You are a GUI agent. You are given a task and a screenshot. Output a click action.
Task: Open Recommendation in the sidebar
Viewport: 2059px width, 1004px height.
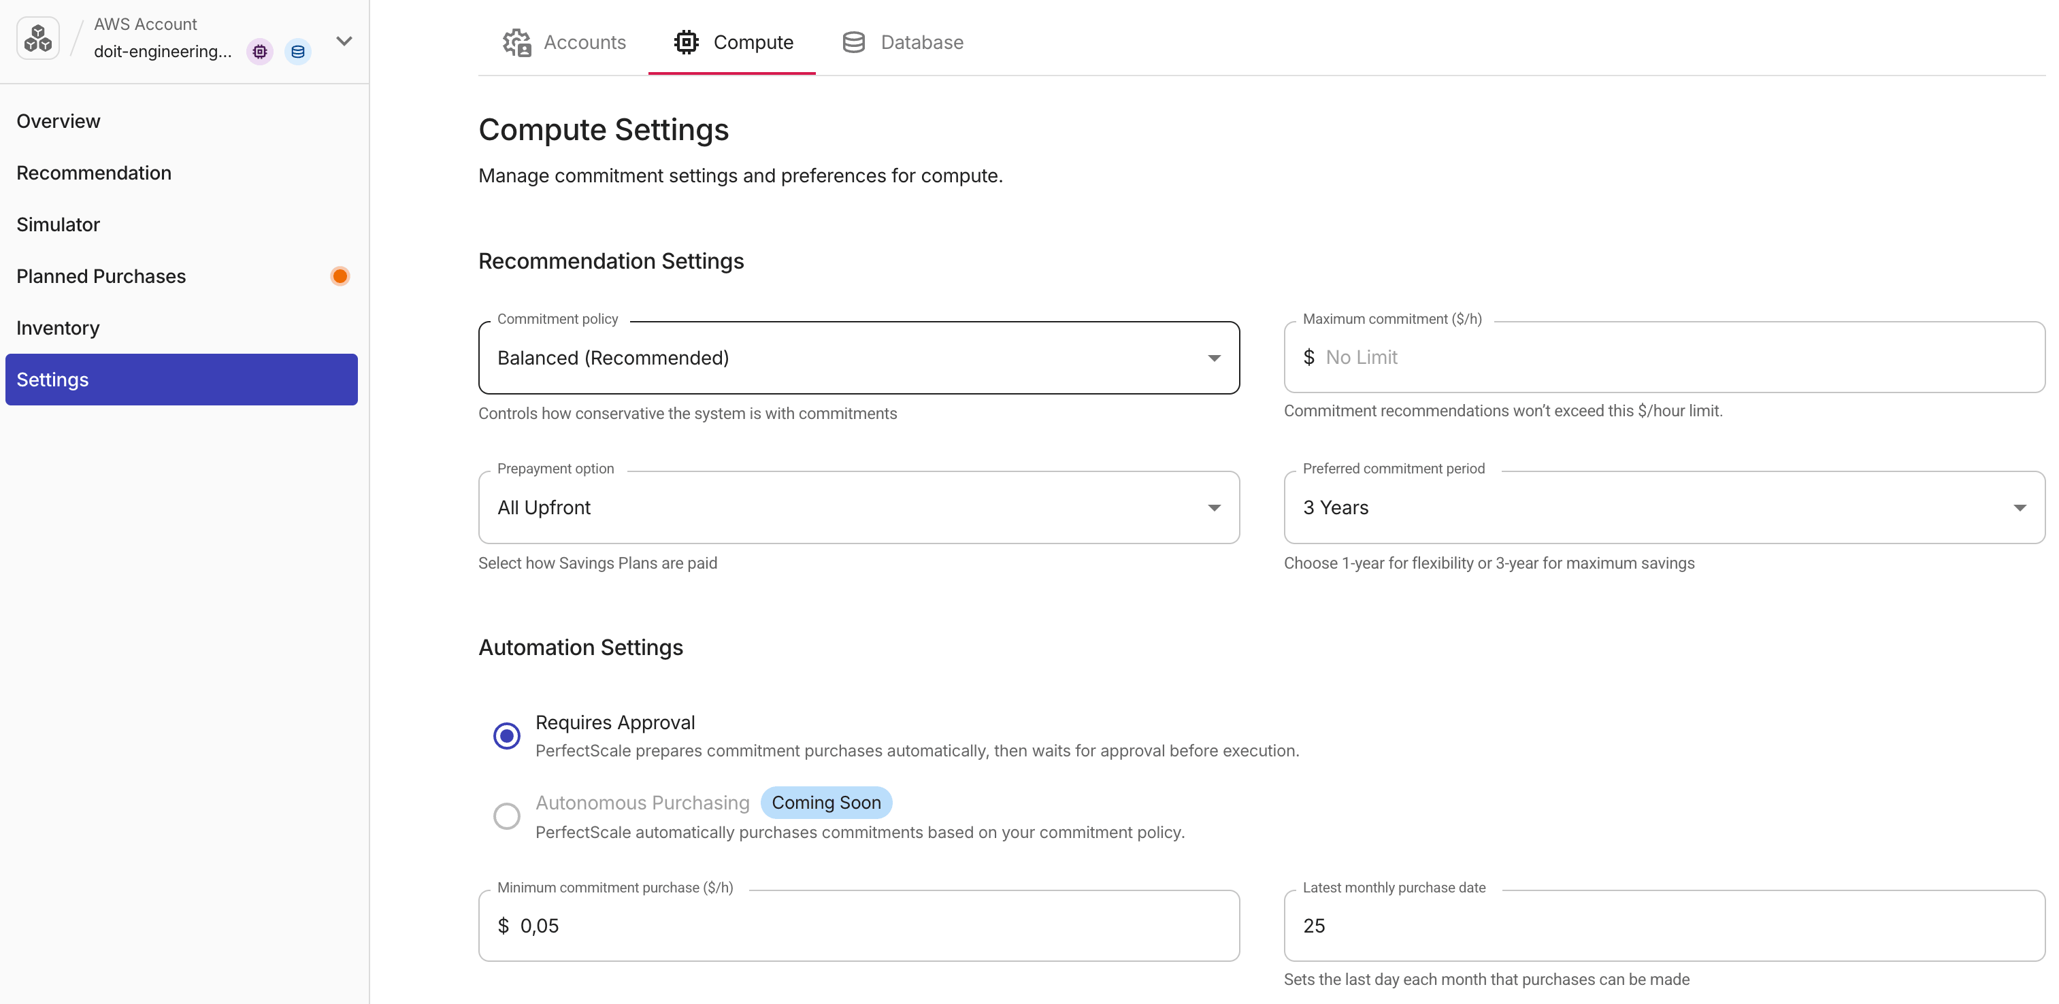click(182, 173)
